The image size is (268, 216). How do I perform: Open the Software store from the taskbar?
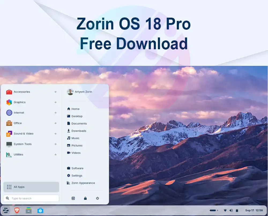pos(41,211)
